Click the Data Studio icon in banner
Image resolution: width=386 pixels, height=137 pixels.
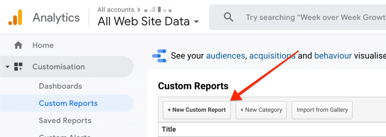point(159,56)
